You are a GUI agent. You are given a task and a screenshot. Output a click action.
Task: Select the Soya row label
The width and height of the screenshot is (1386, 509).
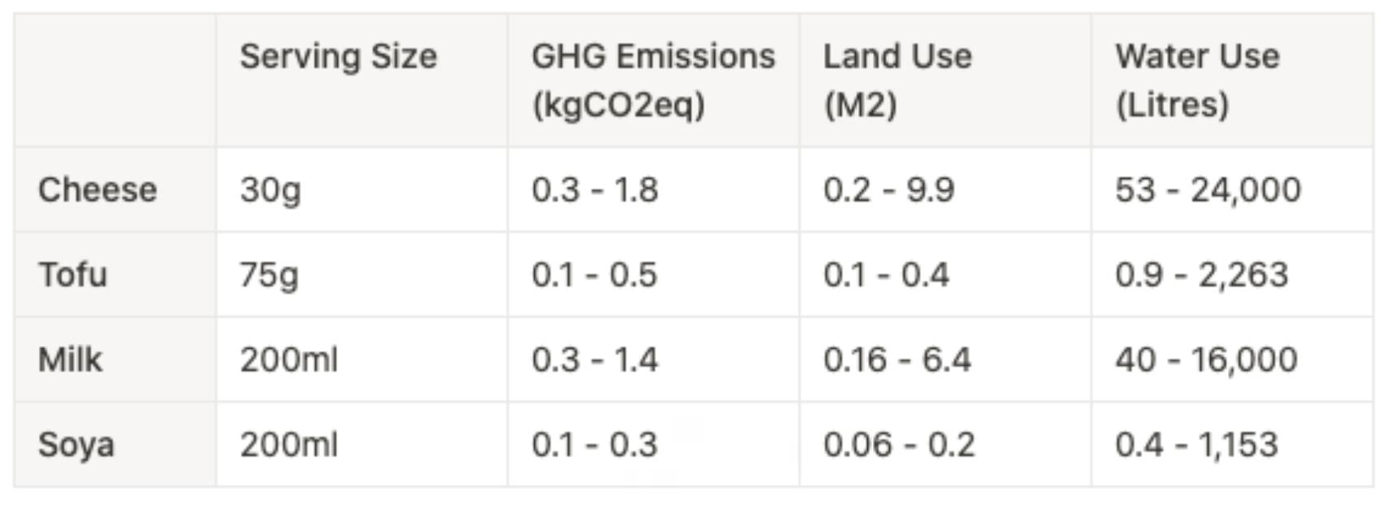pos(76,445)
